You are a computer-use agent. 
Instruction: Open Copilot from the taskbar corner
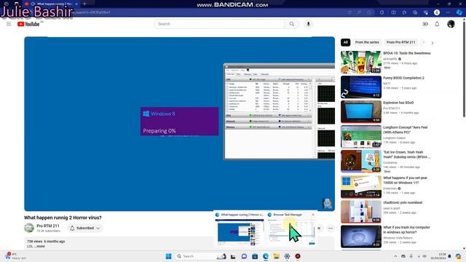point(458,256)
